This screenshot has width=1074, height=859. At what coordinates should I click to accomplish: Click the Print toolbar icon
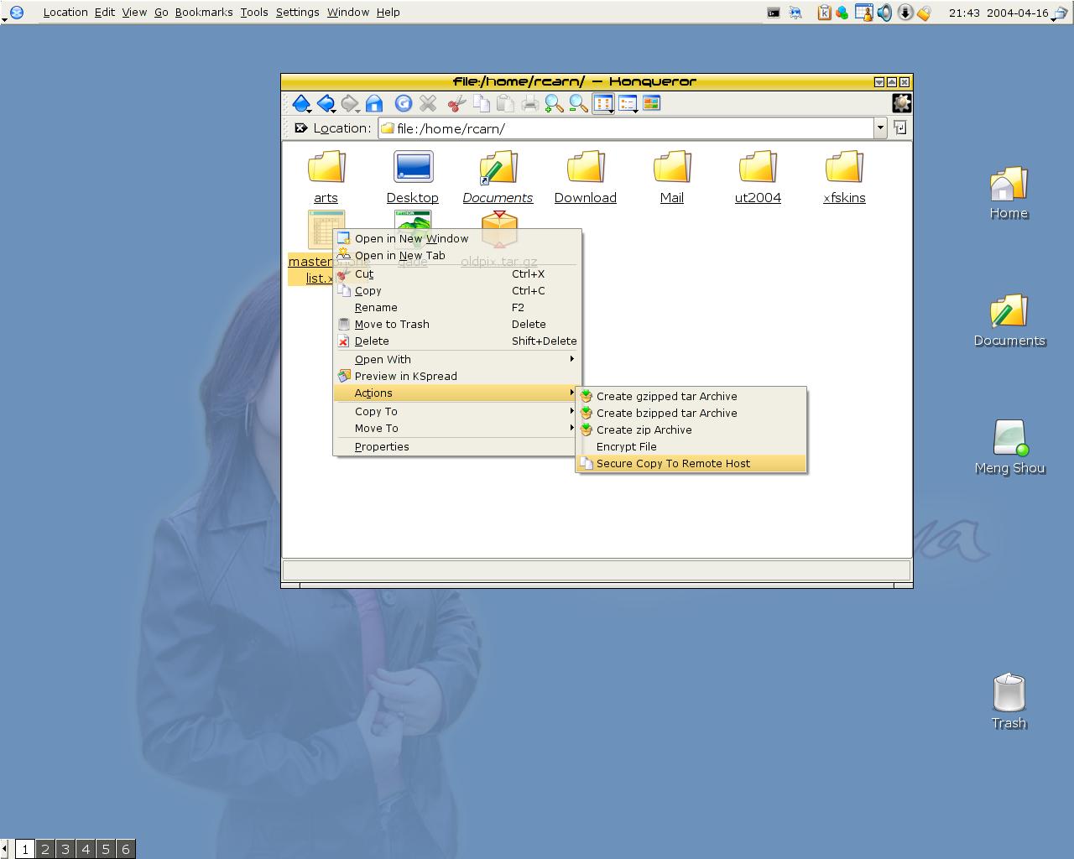tap(530, 103)
